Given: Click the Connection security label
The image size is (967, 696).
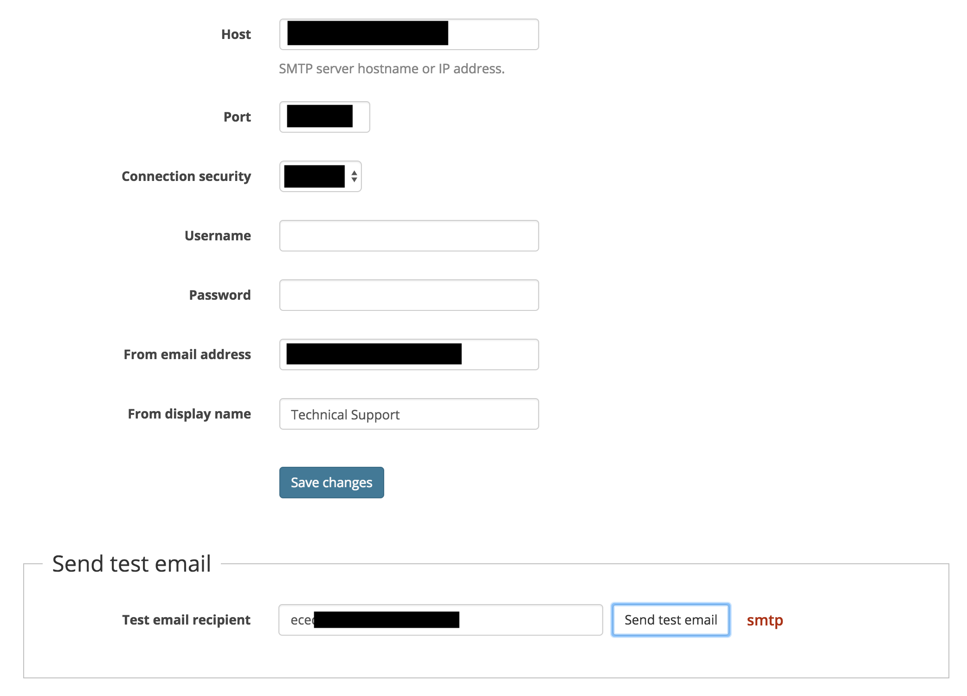Looking at the screenshot, I should coord(186,176).
